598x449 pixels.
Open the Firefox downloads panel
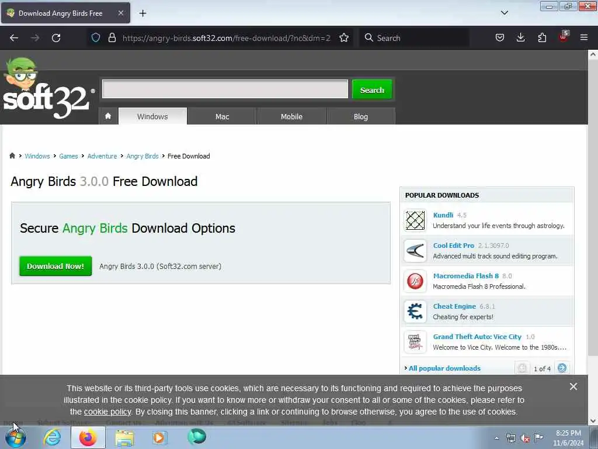coord(520,38)
